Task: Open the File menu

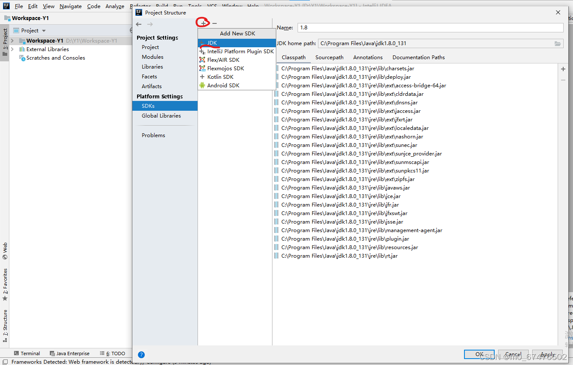Action: [19, 6]
